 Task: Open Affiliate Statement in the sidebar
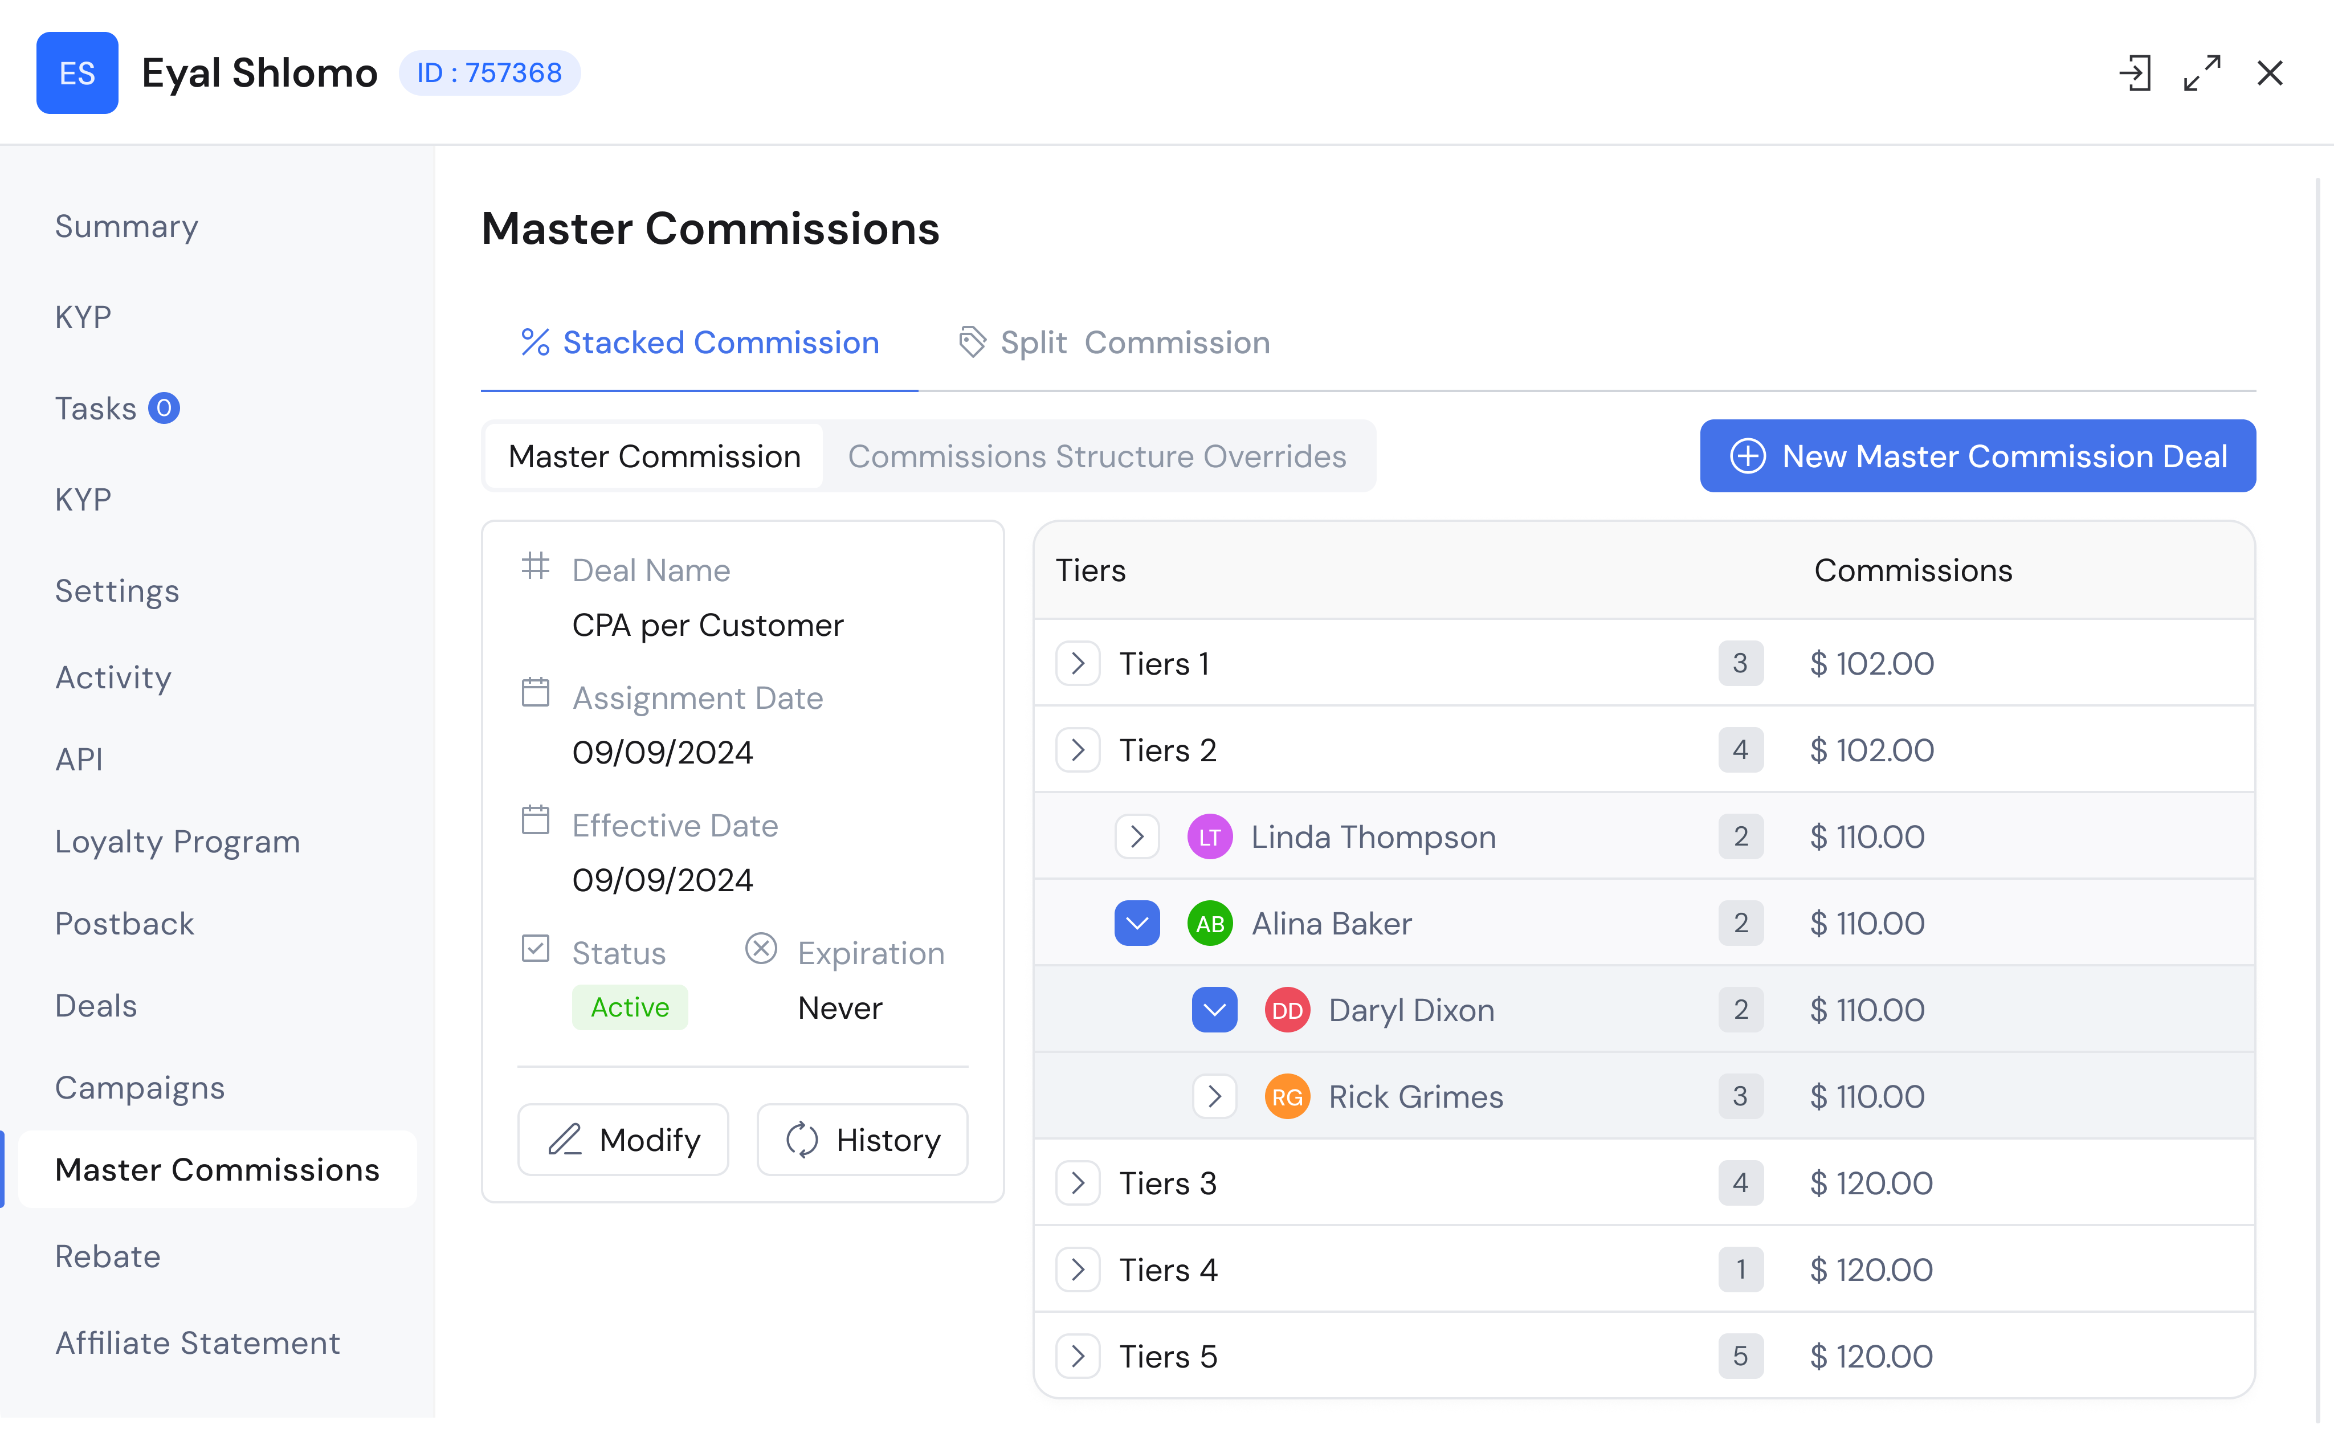coord(198,1343)
